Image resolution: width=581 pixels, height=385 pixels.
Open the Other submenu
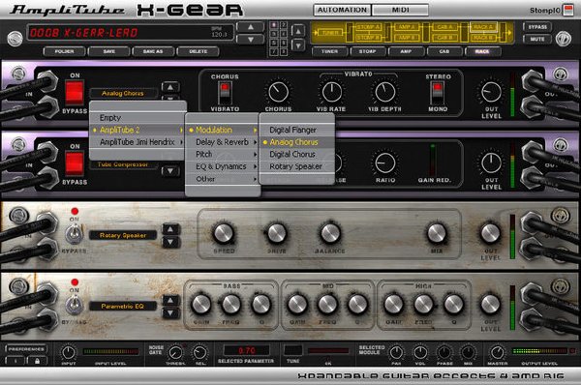point(223,179)
